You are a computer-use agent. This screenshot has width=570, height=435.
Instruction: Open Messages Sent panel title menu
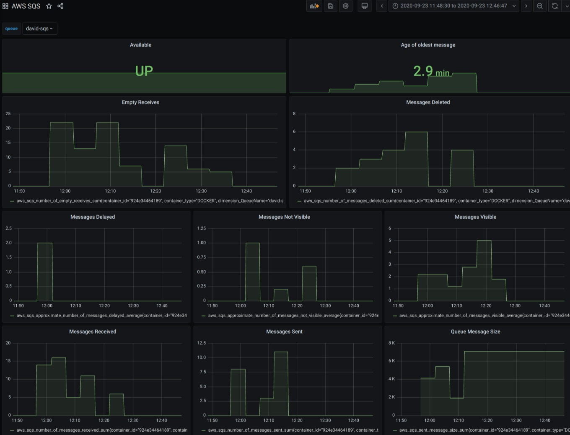pyautogui.click(x=284, y=331)
